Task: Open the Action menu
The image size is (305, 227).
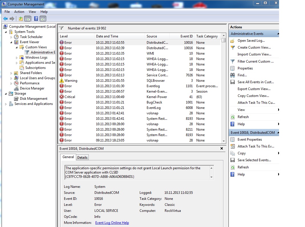Action: (19, 12)
